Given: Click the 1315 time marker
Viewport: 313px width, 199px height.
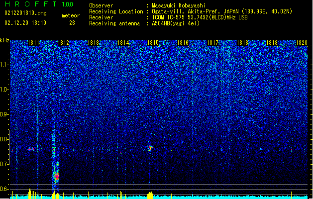Looking at the screenshot, I should [153, 43].
